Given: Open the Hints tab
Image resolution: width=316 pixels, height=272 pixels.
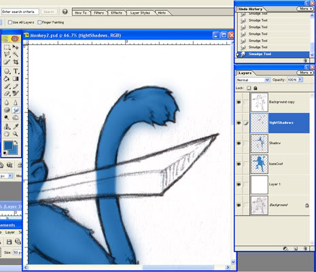Looking at the screenshot, I should click(162, 13).
